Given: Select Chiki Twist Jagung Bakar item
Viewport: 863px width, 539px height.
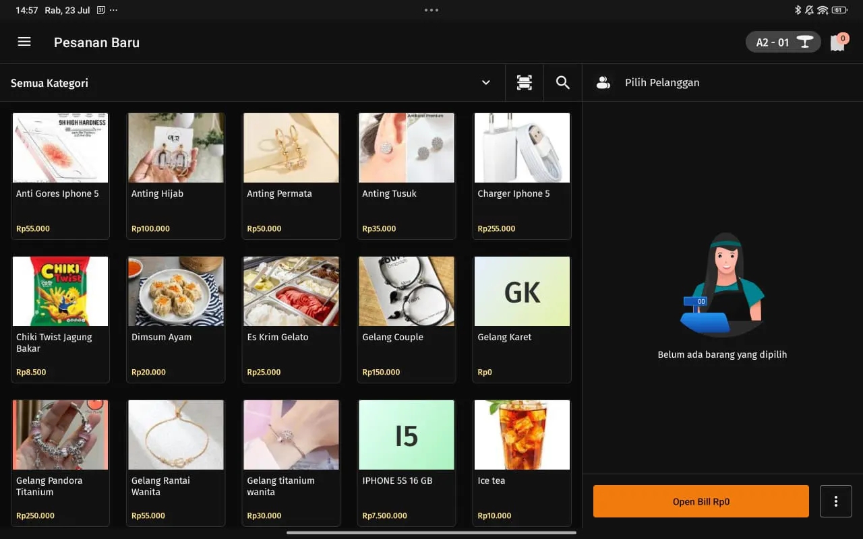Looking at the screenshot, I should (60, 319).
